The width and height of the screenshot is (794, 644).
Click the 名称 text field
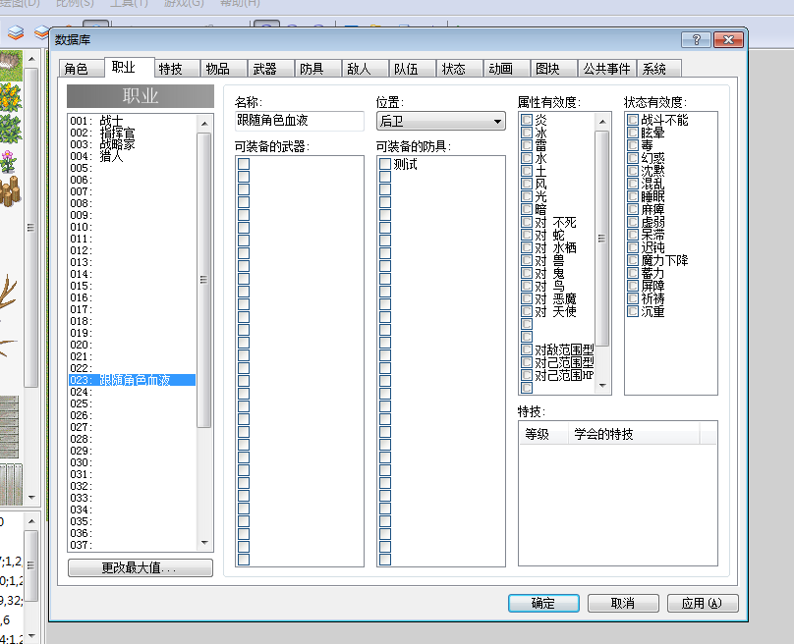(x=299, y=121)
